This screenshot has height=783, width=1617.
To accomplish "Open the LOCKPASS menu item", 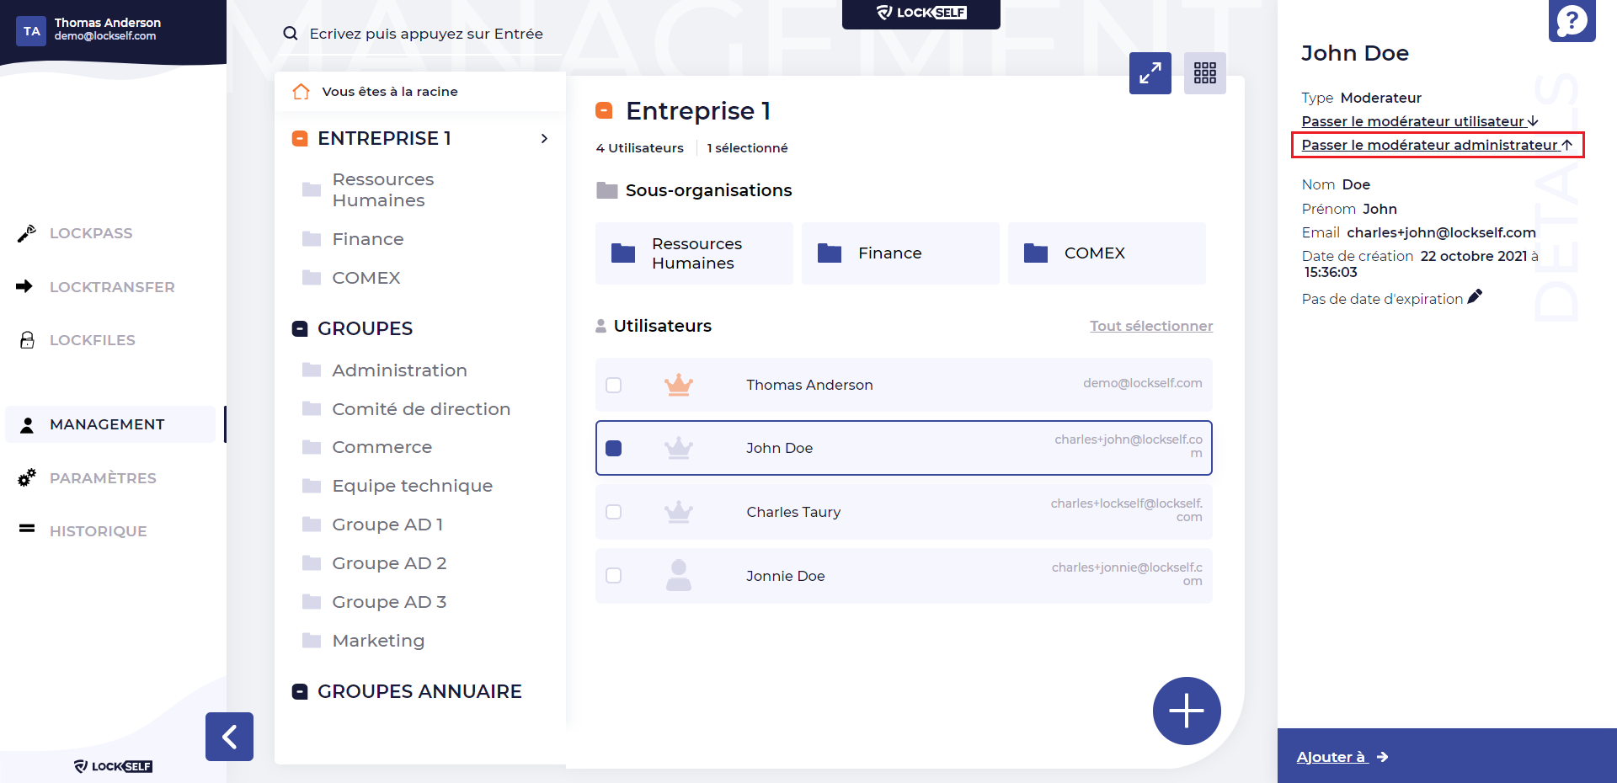I will (91, 233).
